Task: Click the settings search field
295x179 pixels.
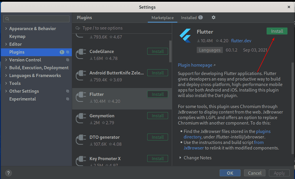Action: point(37,19)
